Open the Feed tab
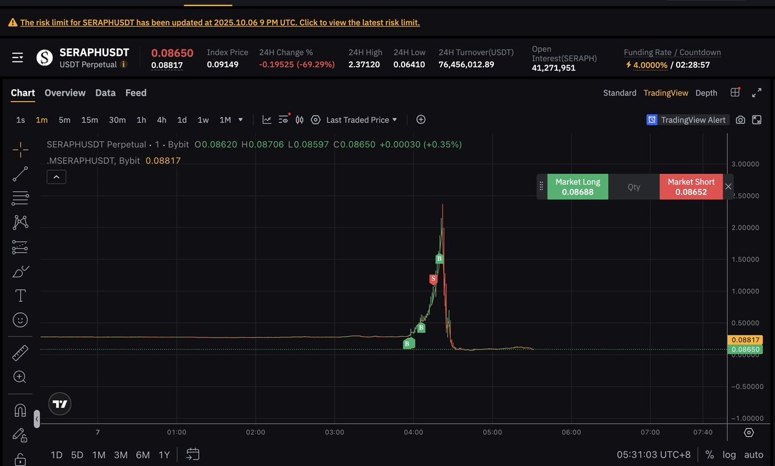Image resolution: width=775 pixels, height=466 pixels. click(x=136, y=93)
